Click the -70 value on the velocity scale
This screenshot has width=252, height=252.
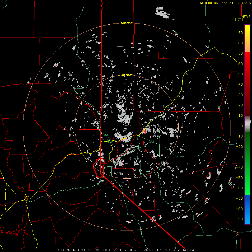pyautogui.click(x=239, y=199)
